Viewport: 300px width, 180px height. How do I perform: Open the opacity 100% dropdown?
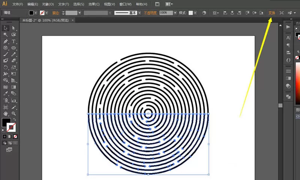pyautogui.click(x=175, y=13)
